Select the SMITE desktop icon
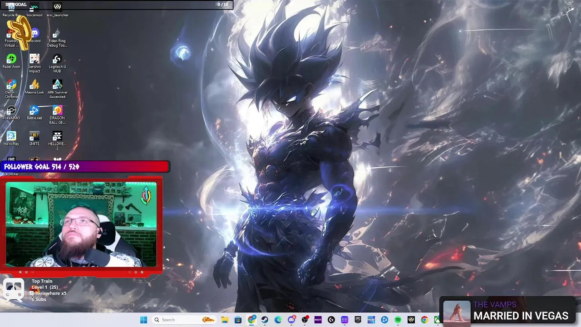581x327 pixels. click(x=34, y=139)
